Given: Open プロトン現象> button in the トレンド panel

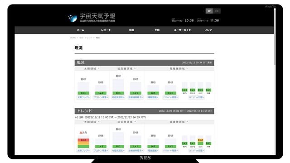Looking at the screenshot, I should [101, 151].
